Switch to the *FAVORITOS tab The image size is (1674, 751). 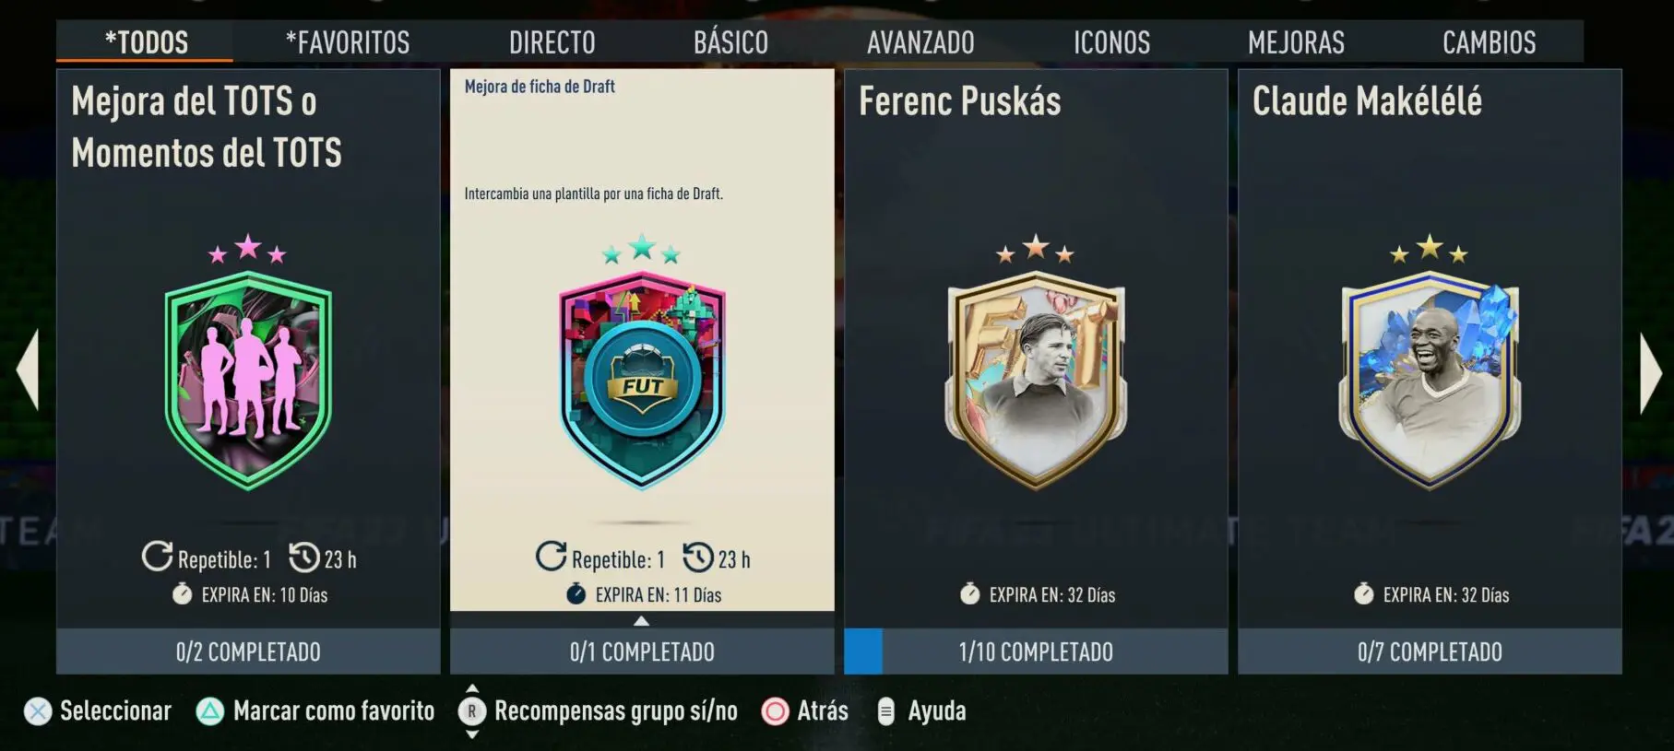[348, 42]
